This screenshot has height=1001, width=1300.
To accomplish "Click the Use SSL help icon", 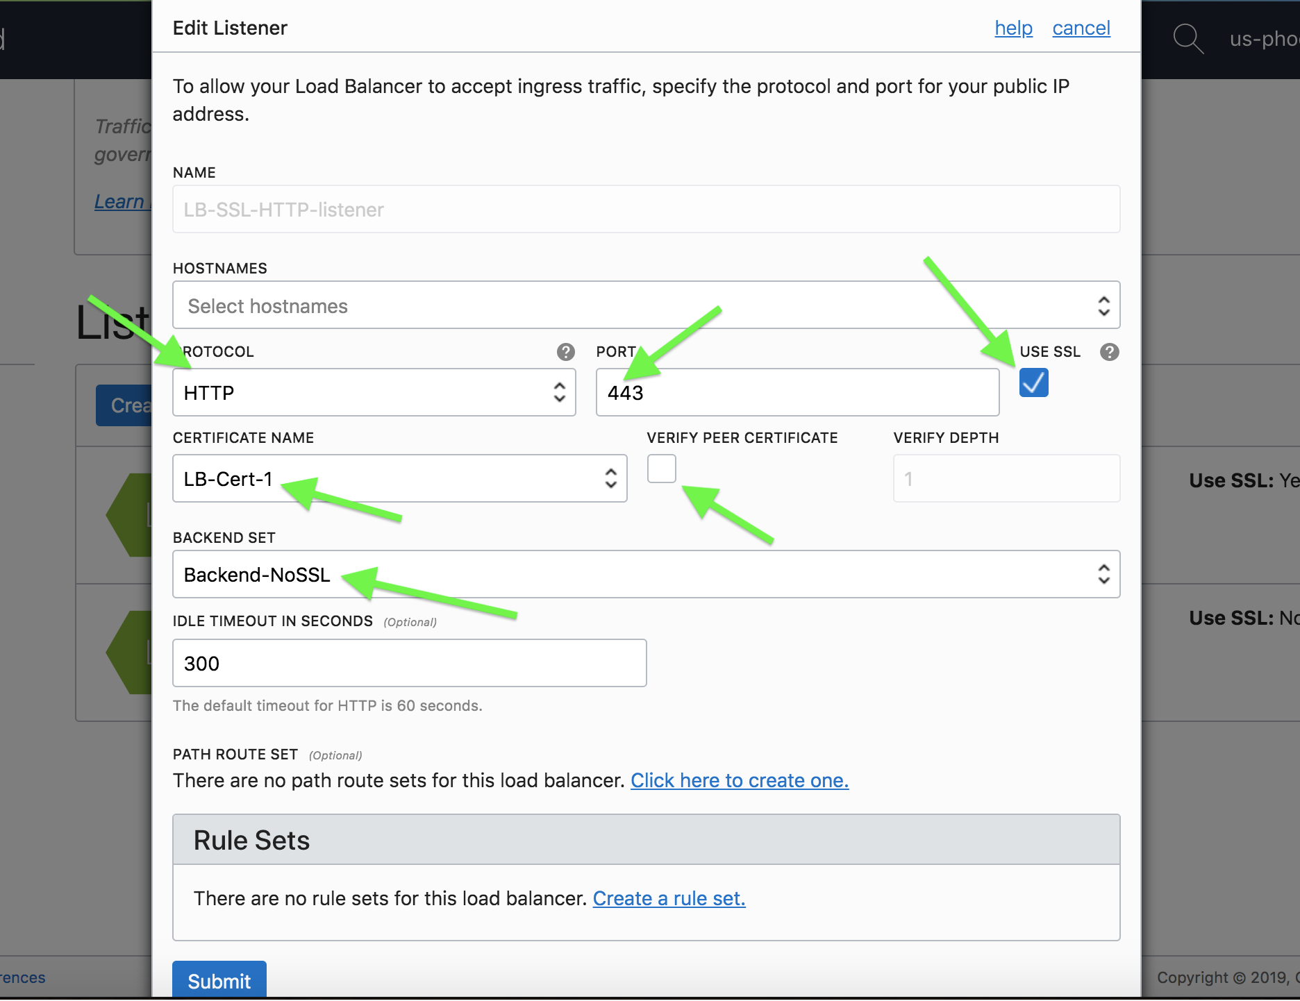I will coord(1109,352).
